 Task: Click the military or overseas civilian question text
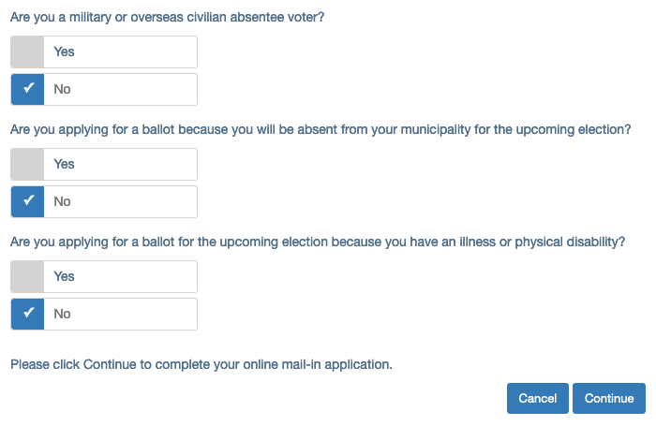(x=168, y=17)
